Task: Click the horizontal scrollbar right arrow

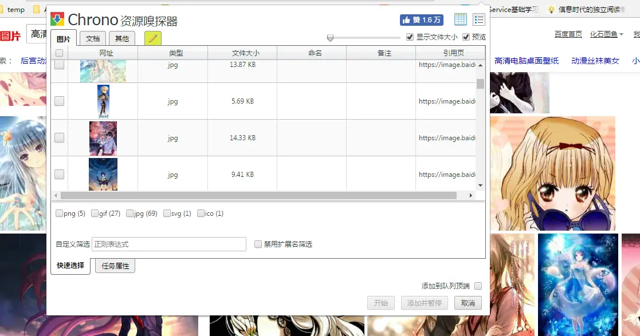Action: 470,195
